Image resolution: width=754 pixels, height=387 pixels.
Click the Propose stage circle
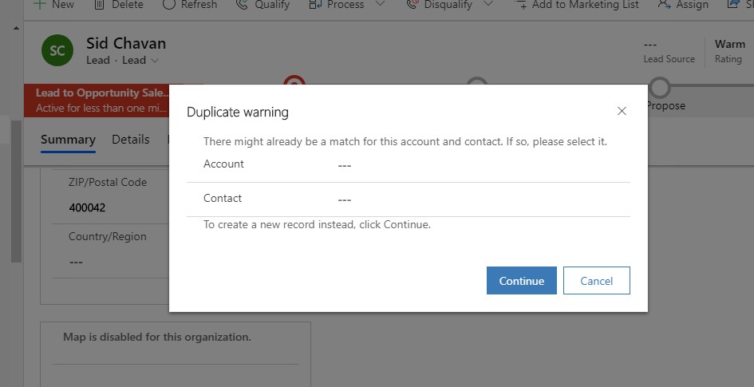click(x=660, y=88)
